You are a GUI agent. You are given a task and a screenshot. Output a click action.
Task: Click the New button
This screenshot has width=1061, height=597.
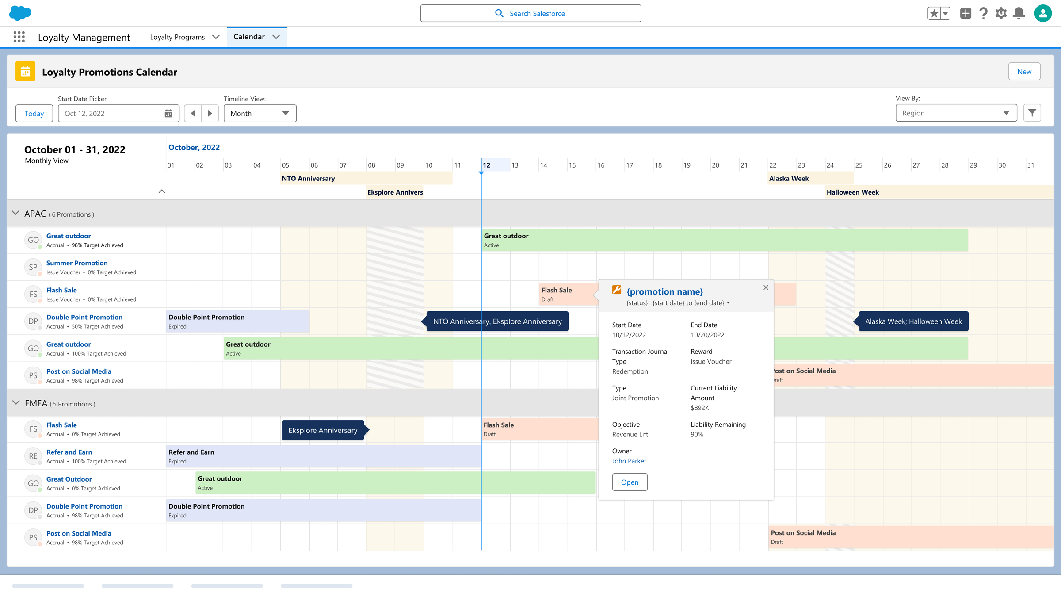(x=1024, y=72)
